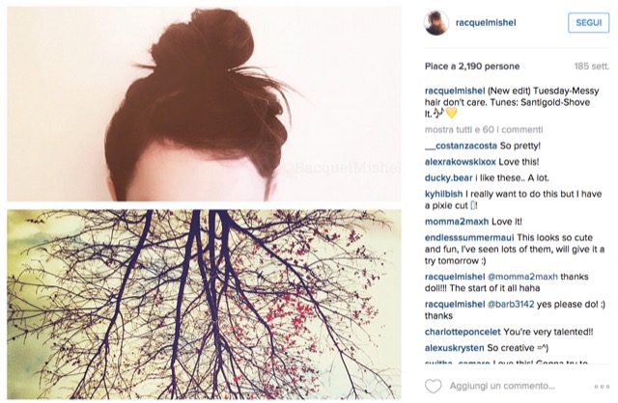Open the @barb3142 mention link
The height and width of the screenshot is (403, 618).
[511, 305]
